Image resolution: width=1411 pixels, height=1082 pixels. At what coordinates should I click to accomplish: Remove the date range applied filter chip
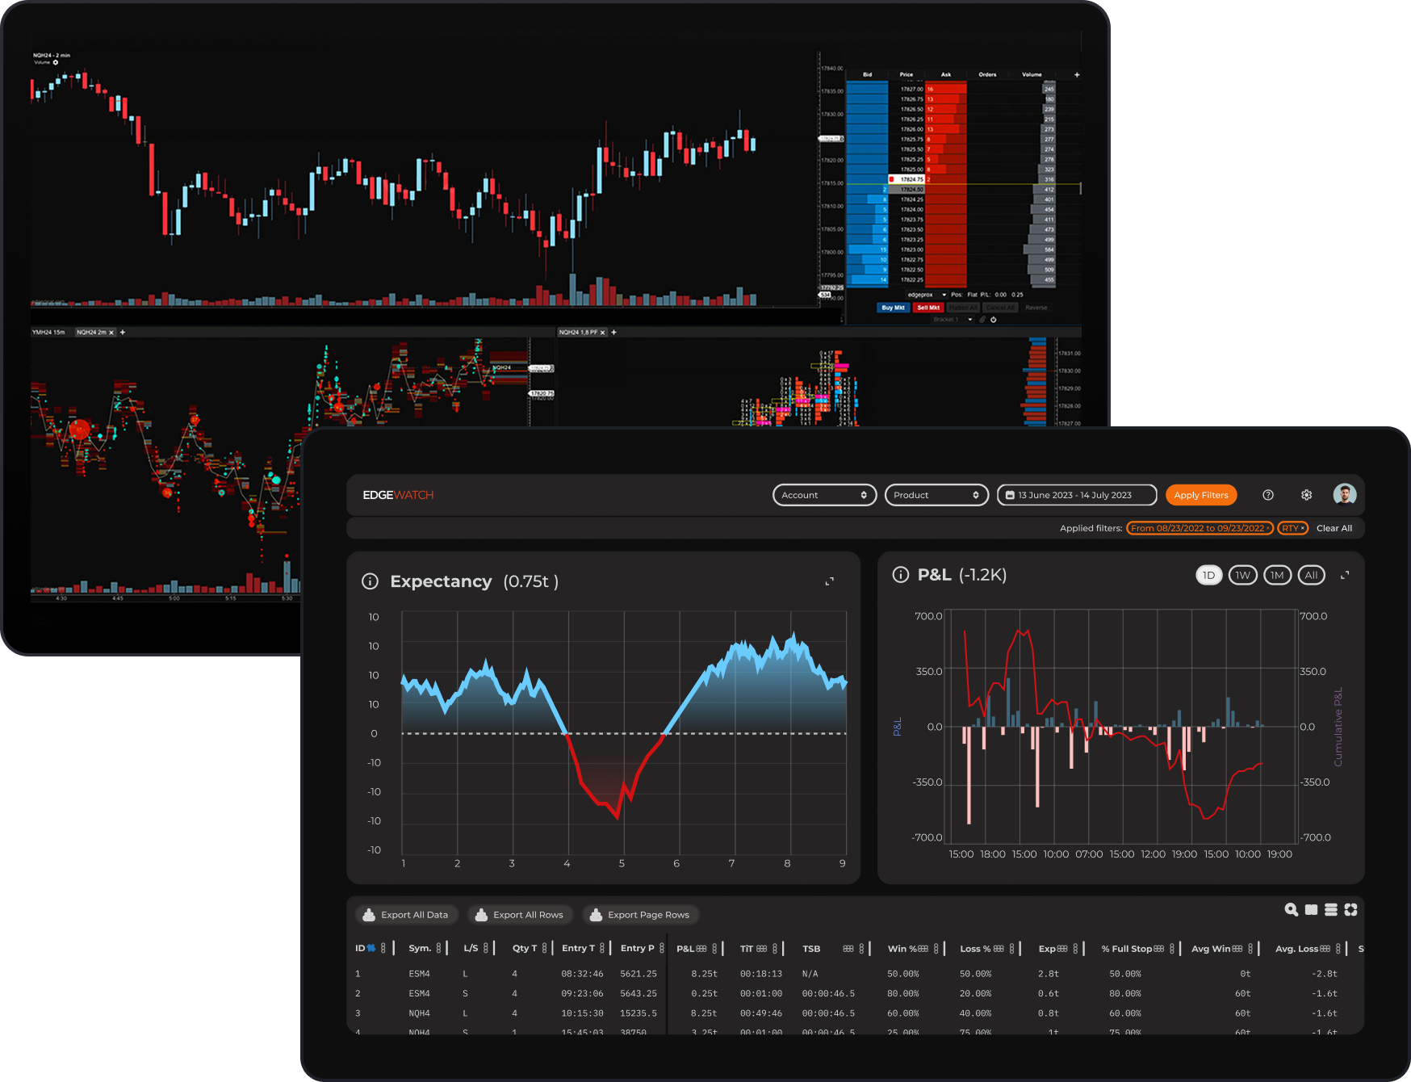tap(1268, 528)
